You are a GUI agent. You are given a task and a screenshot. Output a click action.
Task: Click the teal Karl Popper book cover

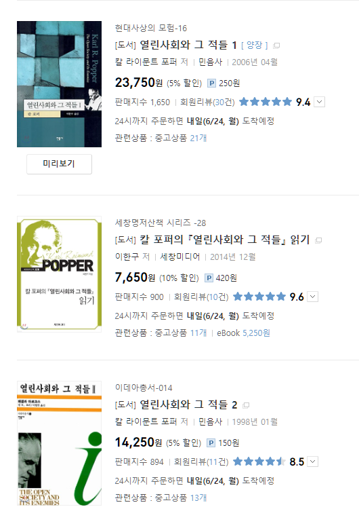[60, 84]
